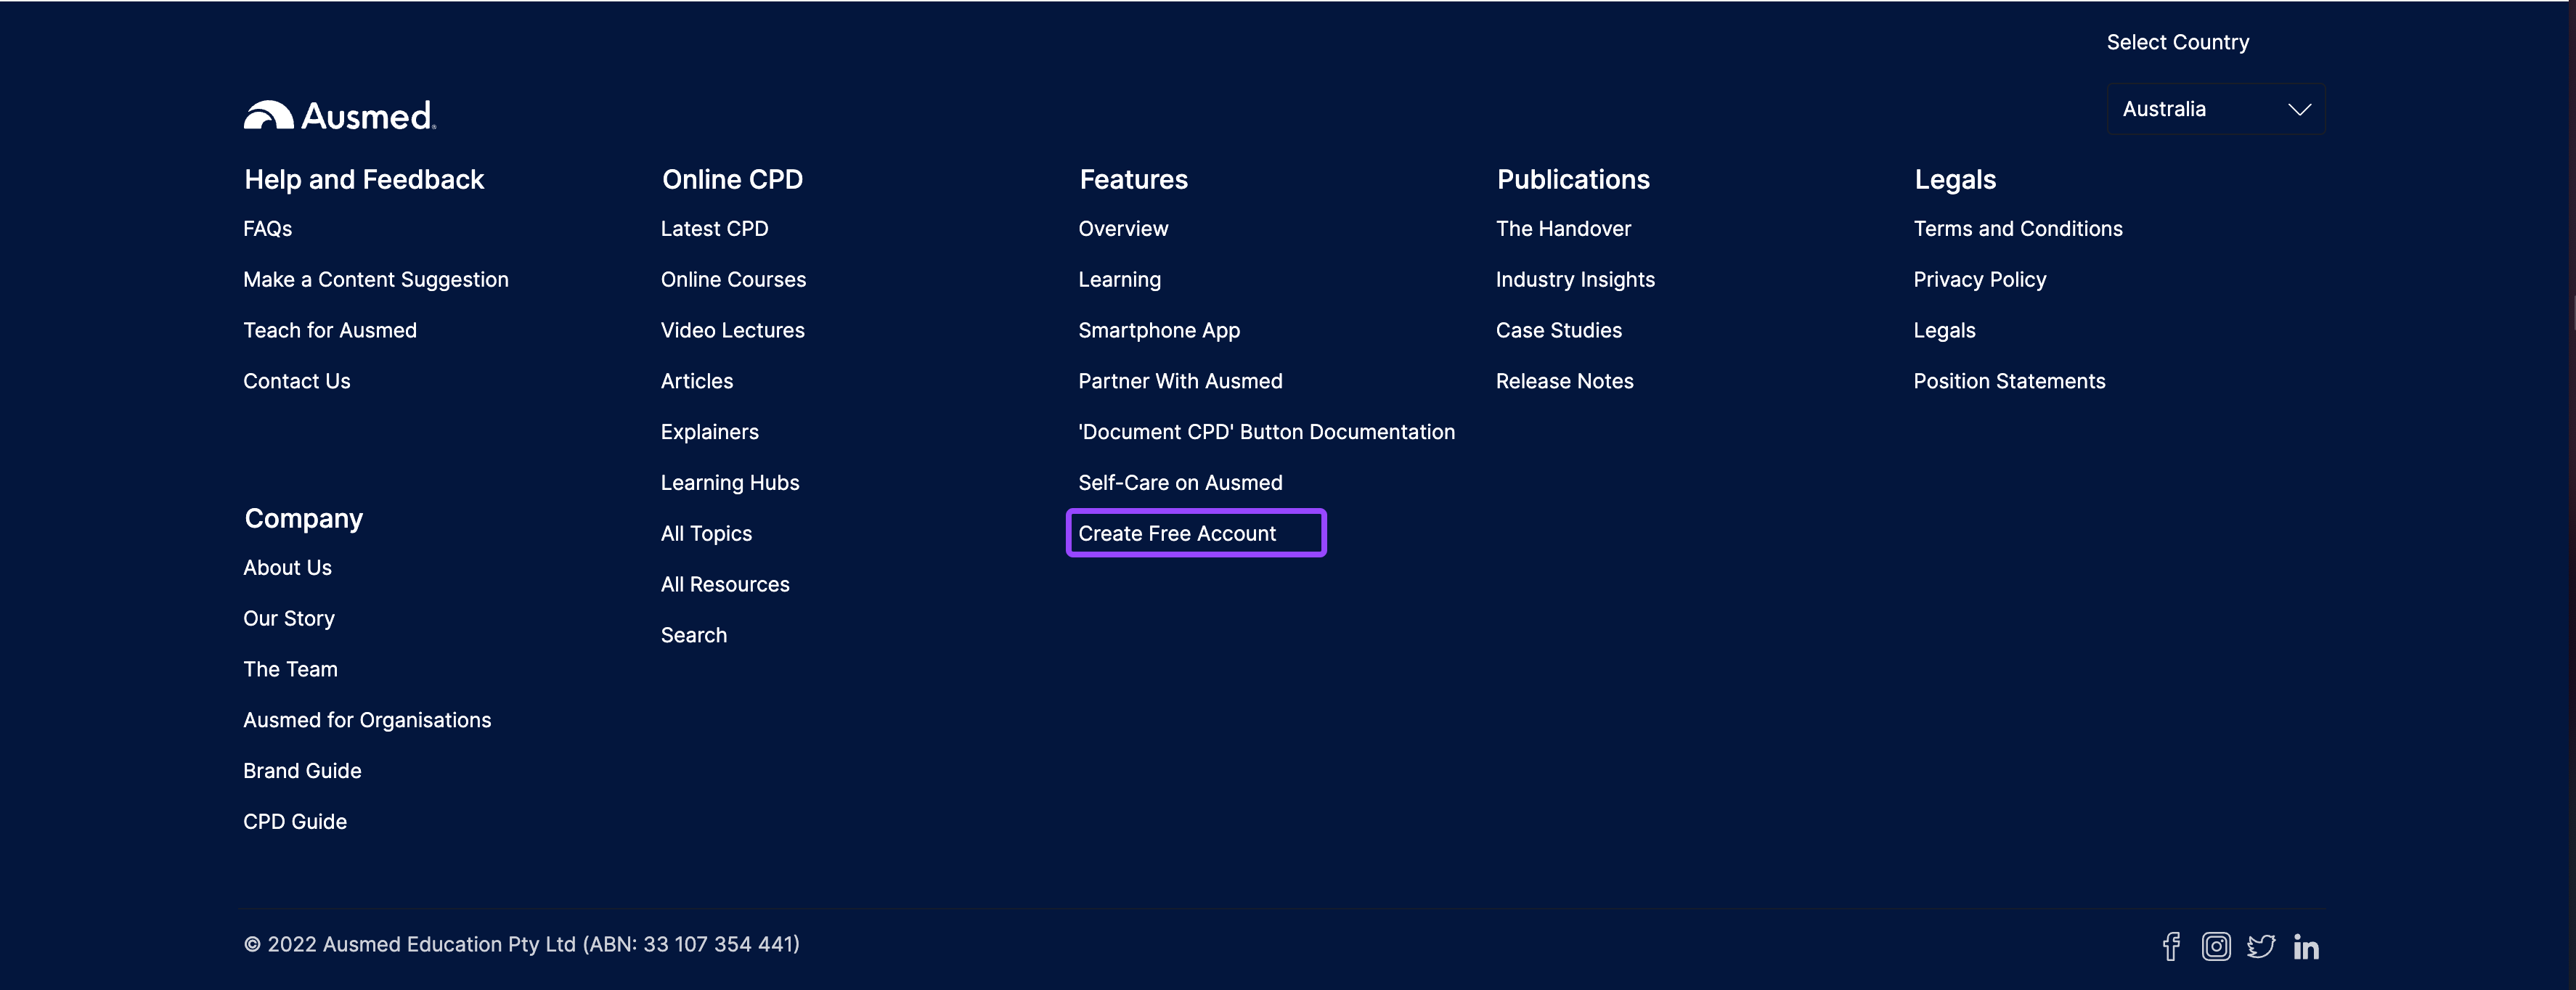
Task: Open Ausmed Facebook page icon
Action: (2171, 946)
